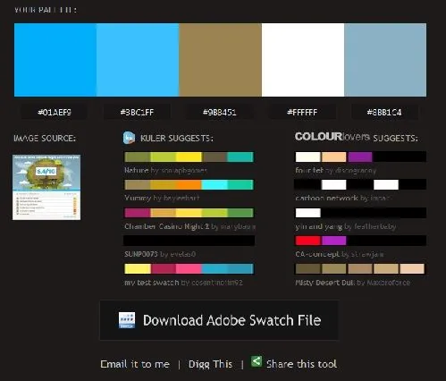Click the SUNP0073 black color strip
The height and width of the screenshot is (381, 446).
(189, 241)
